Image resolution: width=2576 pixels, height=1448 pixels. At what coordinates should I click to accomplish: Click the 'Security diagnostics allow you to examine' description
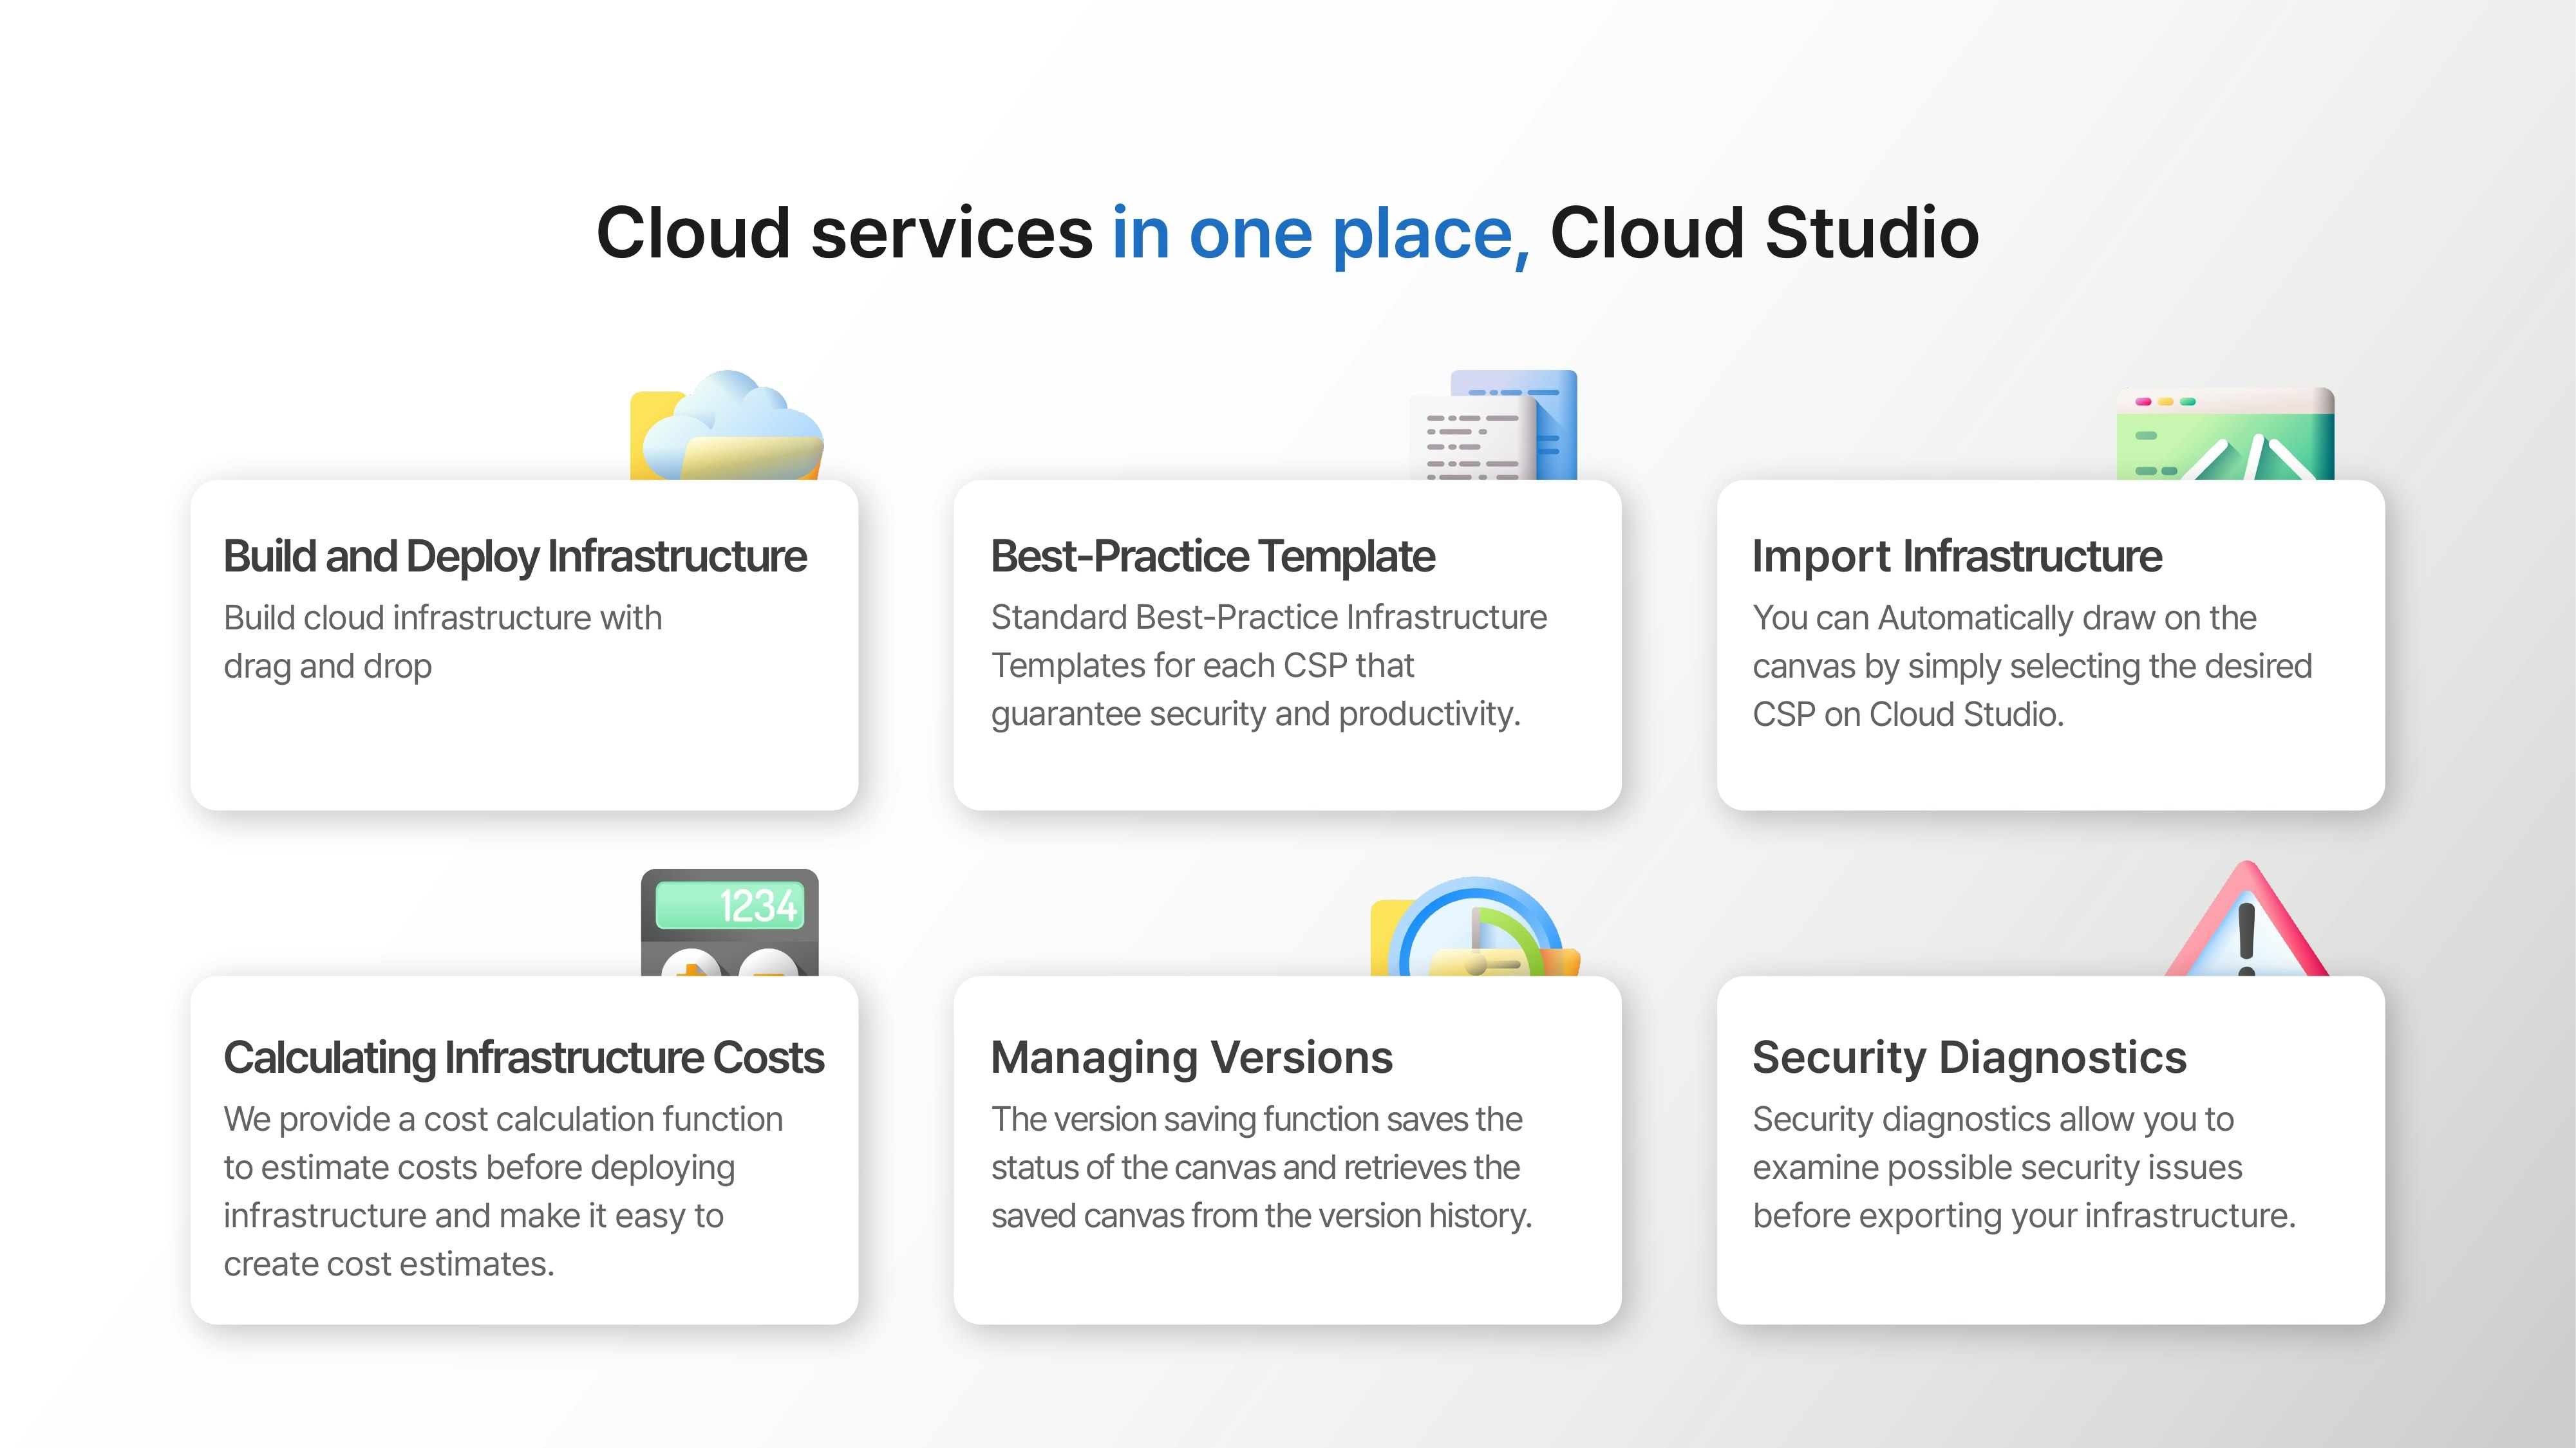point(2024,1167)
